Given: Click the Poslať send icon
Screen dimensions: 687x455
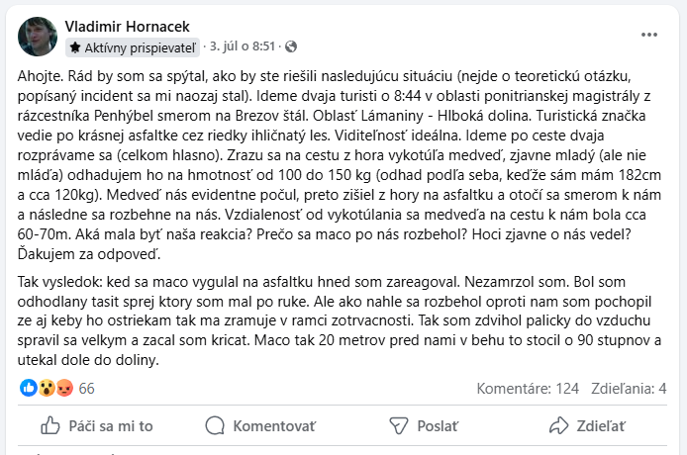Looking at the screenshot, I should pos(398,425).
